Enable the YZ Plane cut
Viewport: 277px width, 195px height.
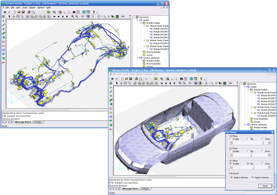(230, 139)
